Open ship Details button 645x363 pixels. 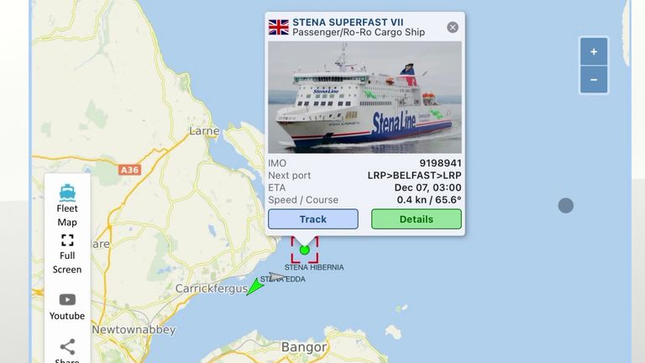pyautogui.click(x=417, y=219)
